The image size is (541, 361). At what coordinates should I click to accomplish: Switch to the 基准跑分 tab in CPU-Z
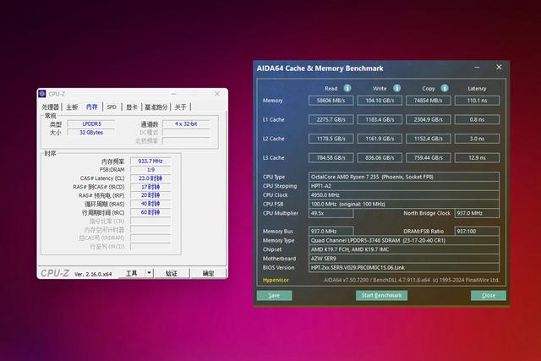pos(156,107)
